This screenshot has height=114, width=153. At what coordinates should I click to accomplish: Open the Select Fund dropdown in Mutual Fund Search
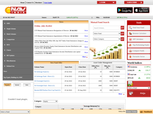[x=107, y=33]
